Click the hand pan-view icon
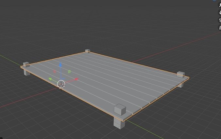The width and height of the screenshot is (221, 139). [220, 12]
